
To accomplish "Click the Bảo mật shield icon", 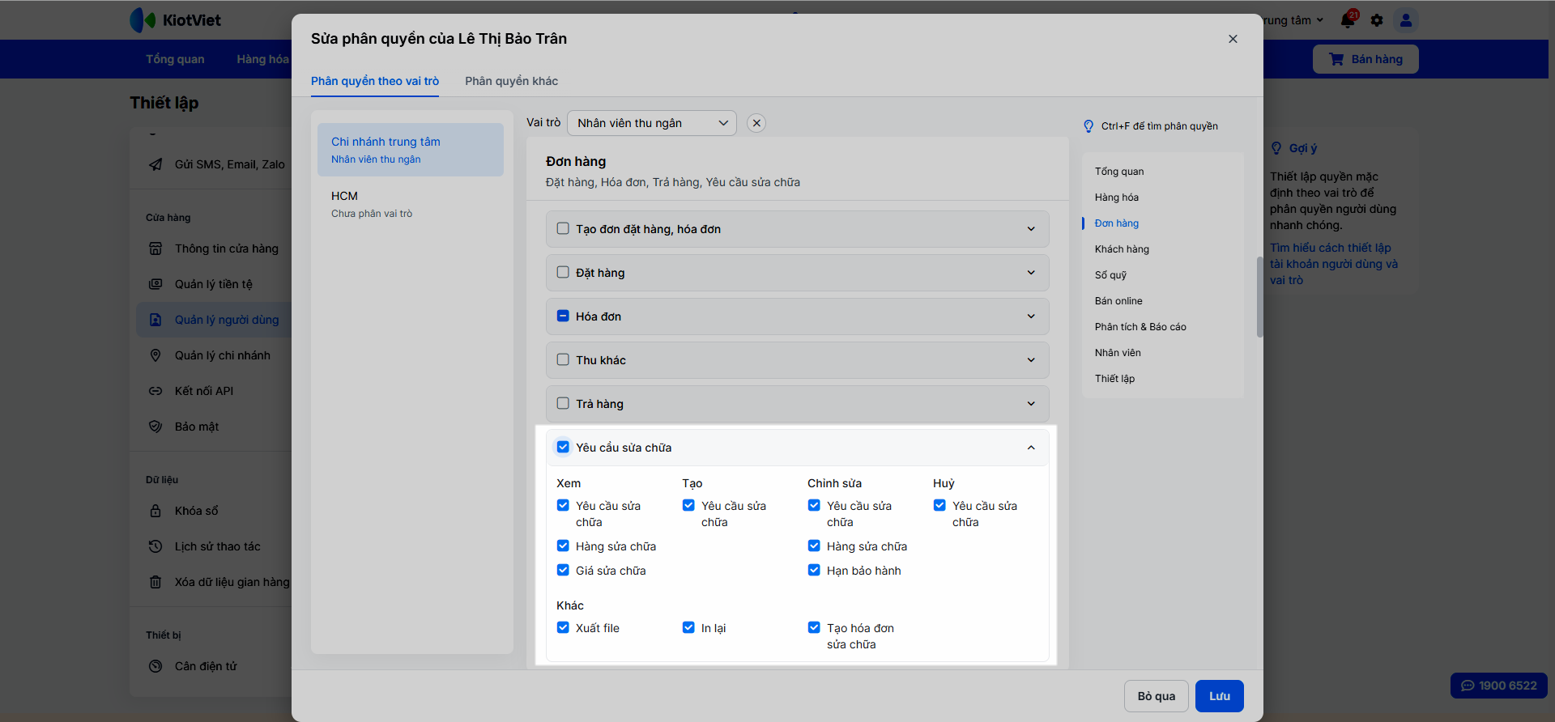I will (155, 427).
